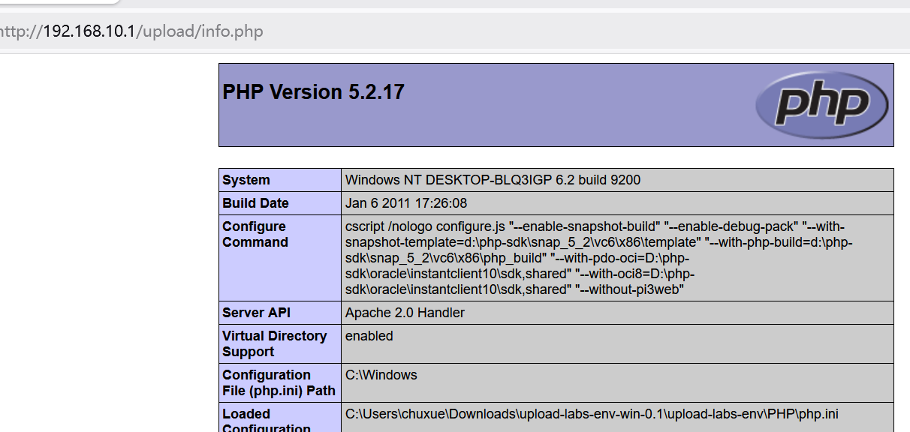Select the PHP Version 5.2.17 heading
Viewport: 910px width, 432px height.
[313, 92]
